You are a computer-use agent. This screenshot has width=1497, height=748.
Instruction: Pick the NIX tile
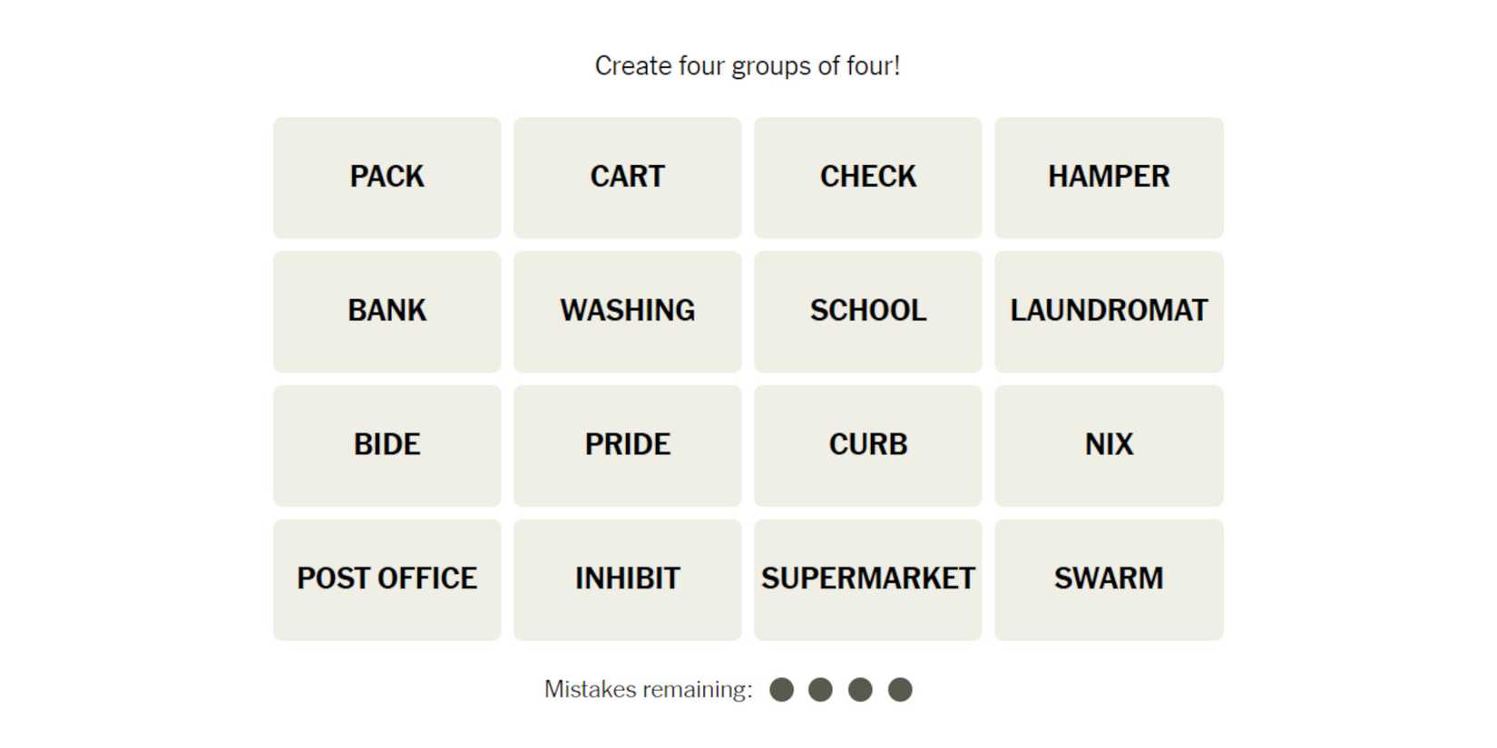1108,445
